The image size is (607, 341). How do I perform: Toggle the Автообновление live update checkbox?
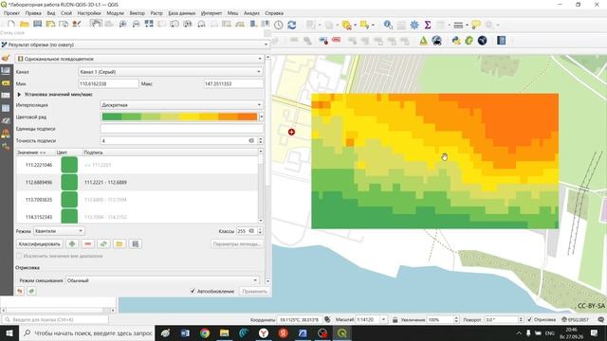[193, 291]
